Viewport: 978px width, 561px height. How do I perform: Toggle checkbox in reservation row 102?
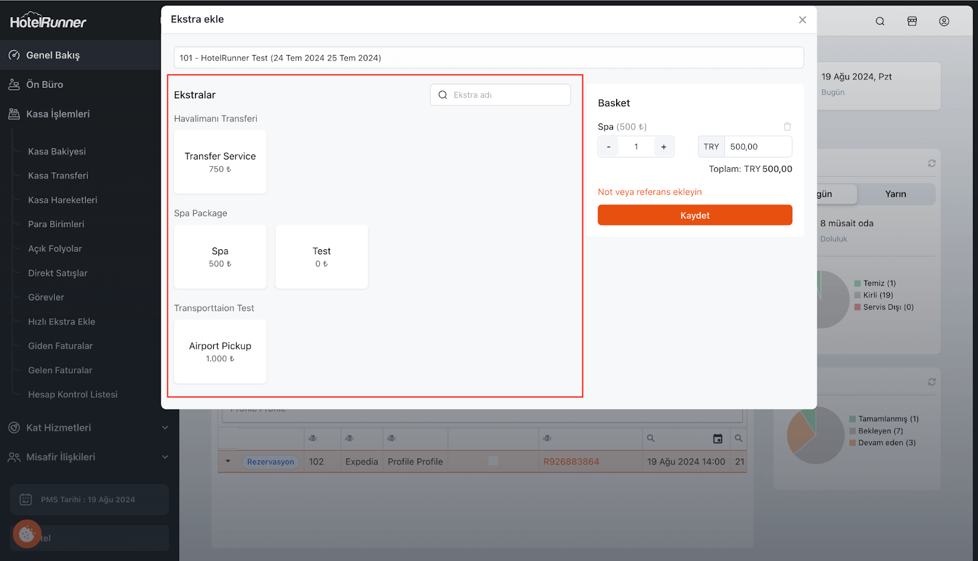(x=493, y=461)
